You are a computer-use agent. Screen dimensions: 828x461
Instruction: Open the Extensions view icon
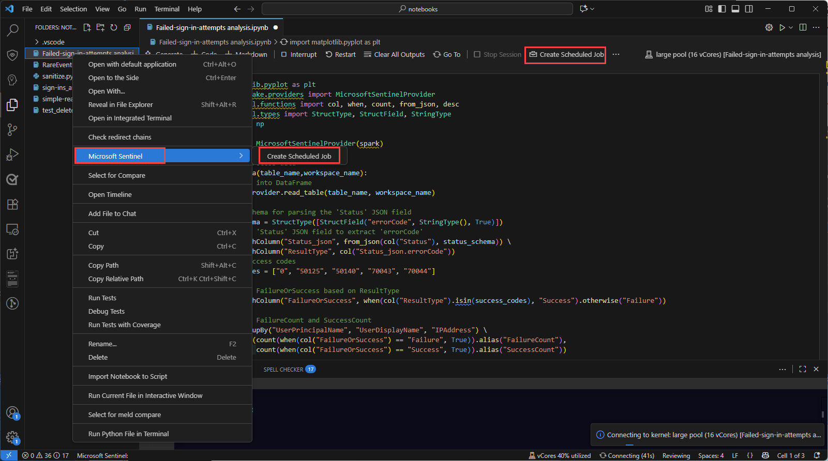(x=12, y=204)
